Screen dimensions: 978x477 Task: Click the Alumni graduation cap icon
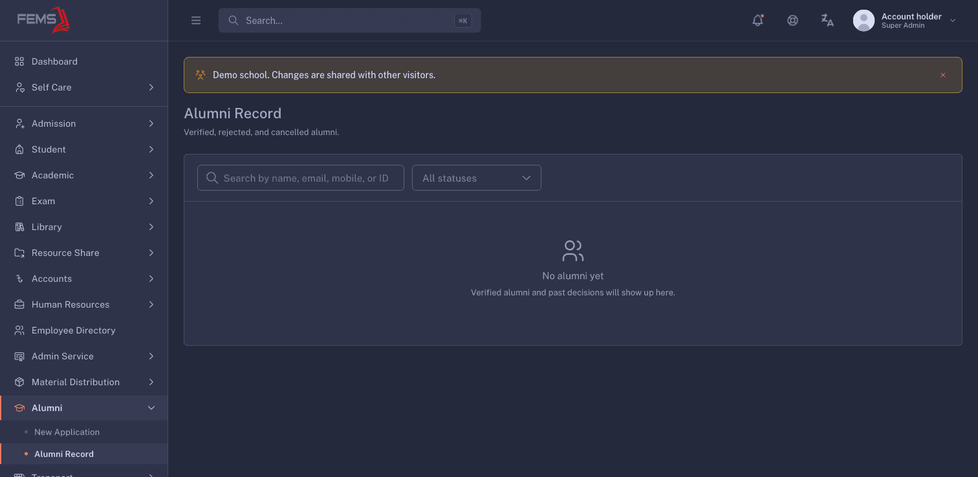tap(19, 408)
